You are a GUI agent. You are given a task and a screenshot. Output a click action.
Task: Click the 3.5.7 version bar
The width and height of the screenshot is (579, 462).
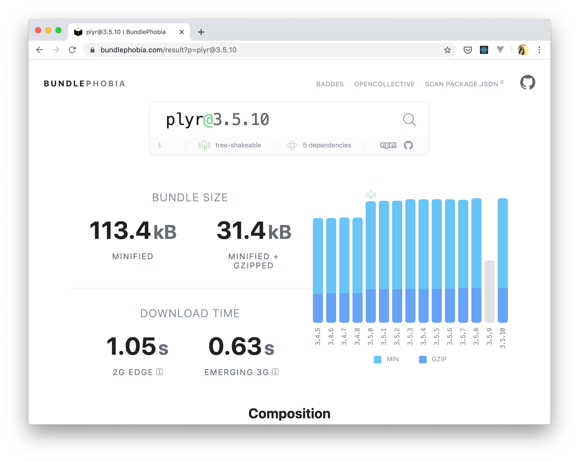pyautogui.click(x=463, y=261)
